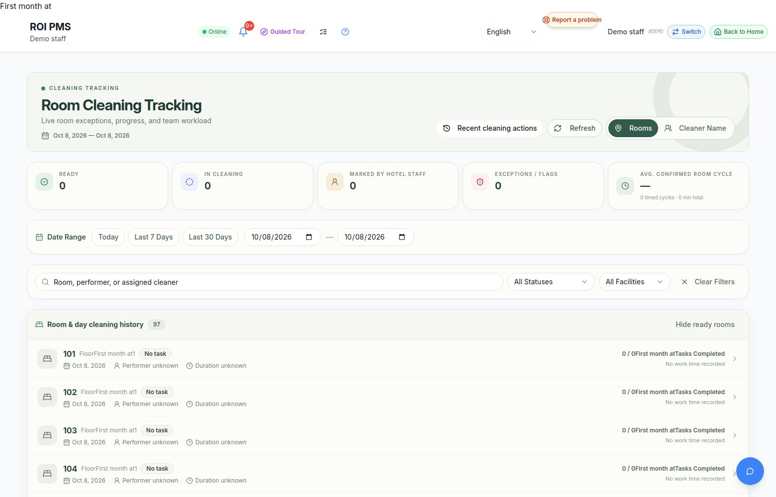Switch view to Rooms
This screenshot has height=497, width=776.
point(633,128)
